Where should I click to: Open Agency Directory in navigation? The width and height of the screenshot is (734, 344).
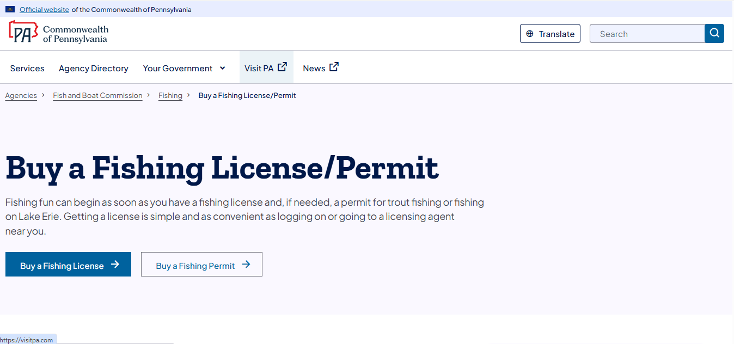click(x=94, y=68)
